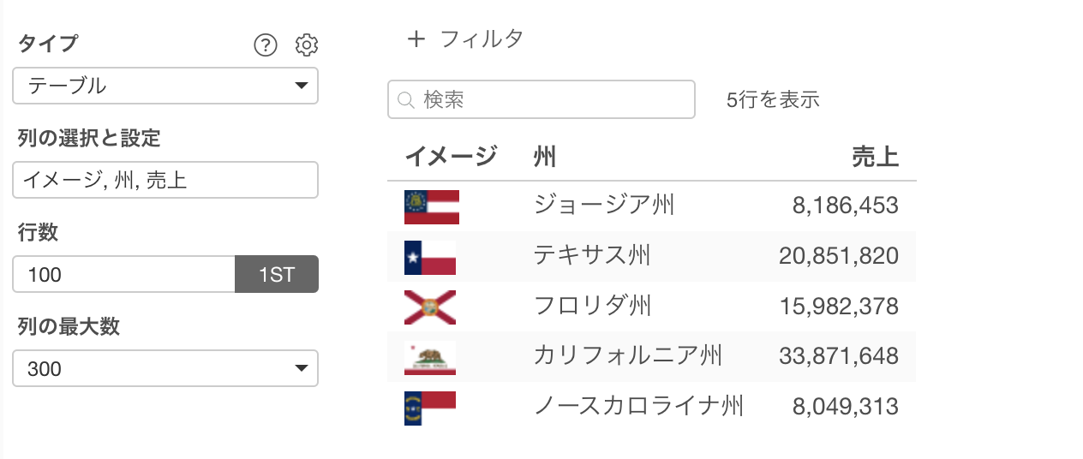This screenshot has width=1083, height=459.
Task: Click the 行数 field containing 100
Action: pyautogui.click(x=124, y=274)
